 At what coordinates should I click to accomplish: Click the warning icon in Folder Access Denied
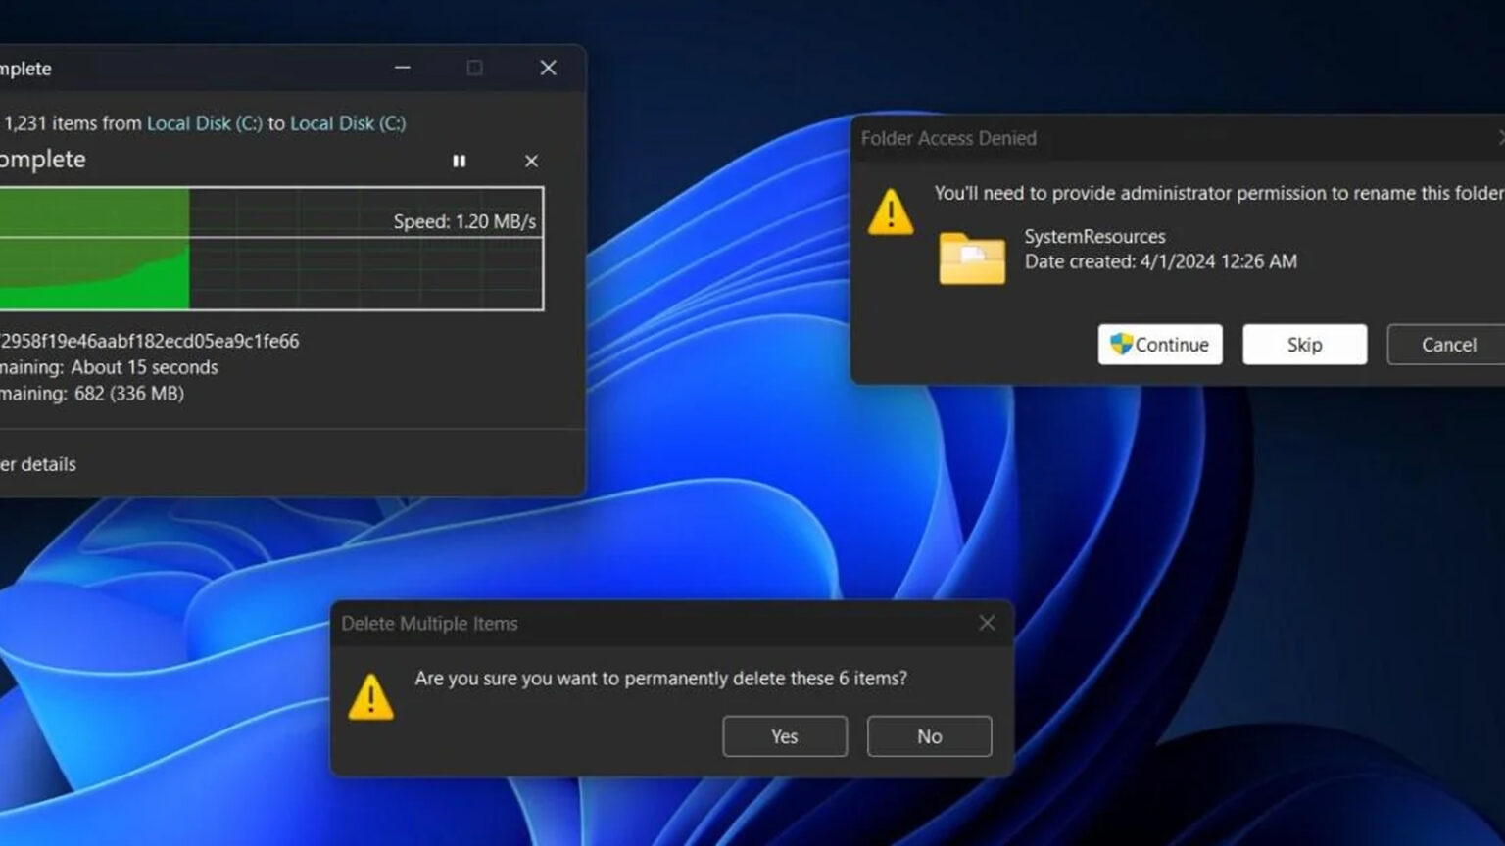point(891,211)
